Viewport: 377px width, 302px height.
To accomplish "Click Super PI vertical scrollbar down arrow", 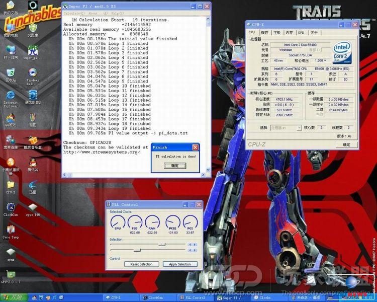I will click(x=208, y=170).
